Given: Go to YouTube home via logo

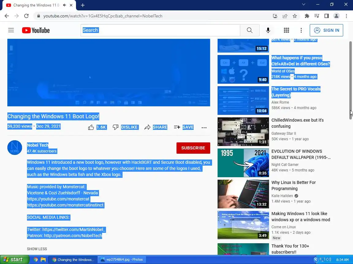Looking at the screenshot, I should tap(36, 30).
